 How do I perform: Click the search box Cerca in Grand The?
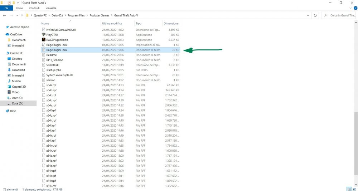pyautogui.click(x=338, y=15)
